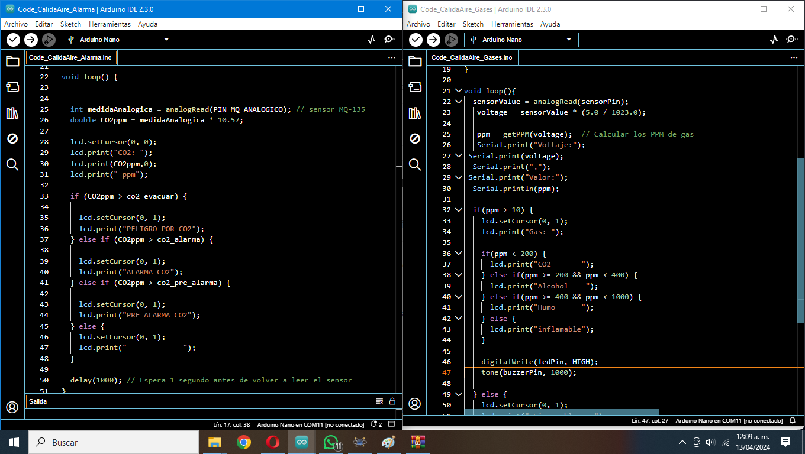This screenshot has height=454, width=805.
Task: Click horizontal scrollbar in Gases editor
Action: pos(562,412)
